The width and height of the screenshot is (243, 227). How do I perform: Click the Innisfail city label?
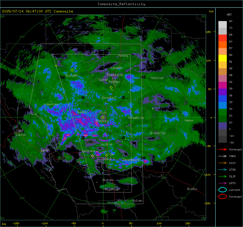[x=109, y=98]
